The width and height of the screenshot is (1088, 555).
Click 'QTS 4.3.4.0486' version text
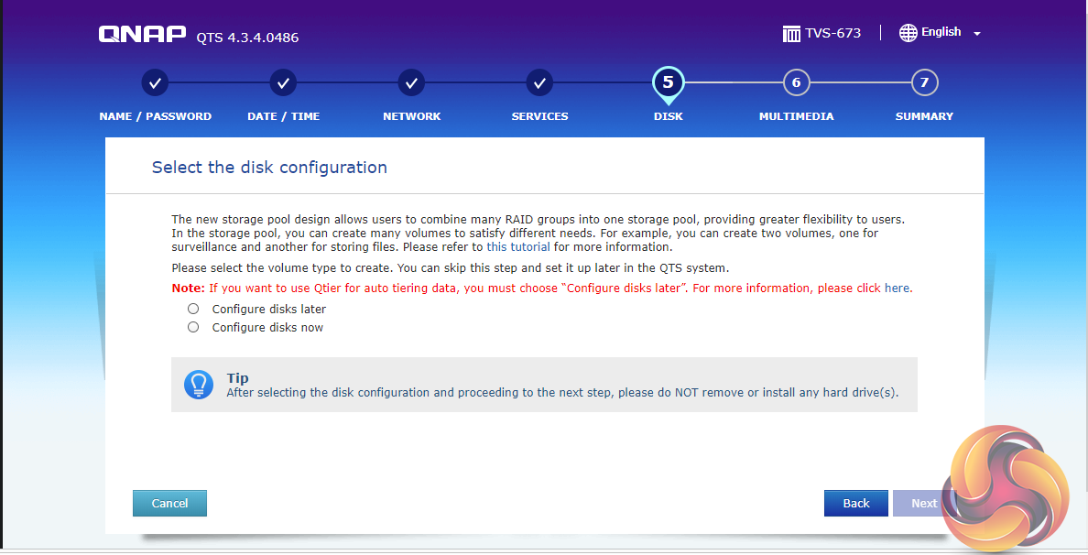pyautogui.click(x=247, y=38)
